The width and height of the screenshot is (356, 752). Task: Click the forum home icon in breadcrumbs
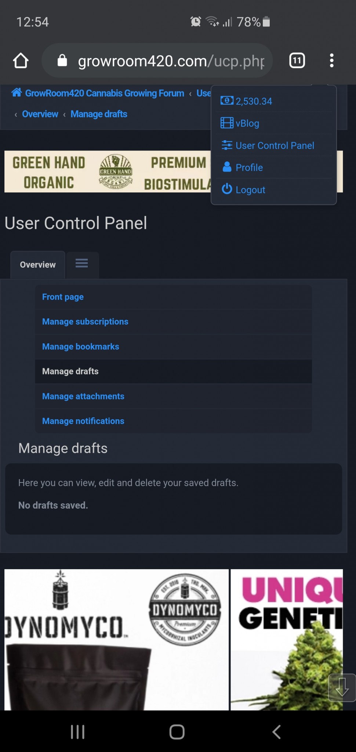[17, 93]
